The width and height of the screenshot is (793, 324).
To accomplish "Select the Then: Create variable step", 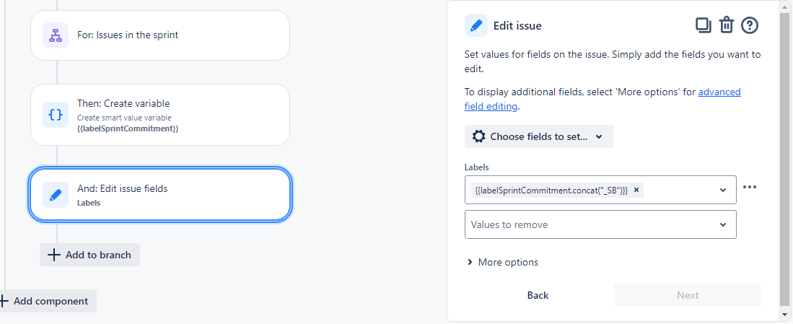I will point(159,115).
